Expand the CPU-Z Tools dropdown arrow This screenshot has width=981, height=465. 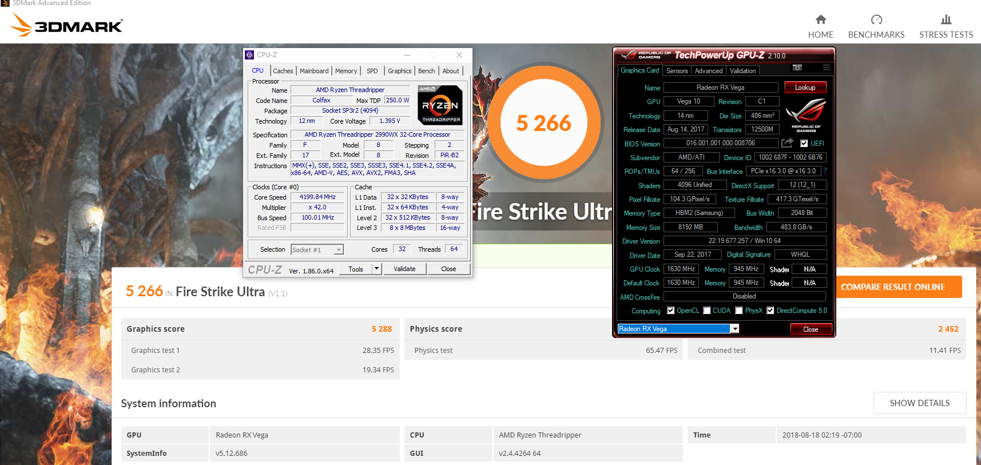point(376,269)
